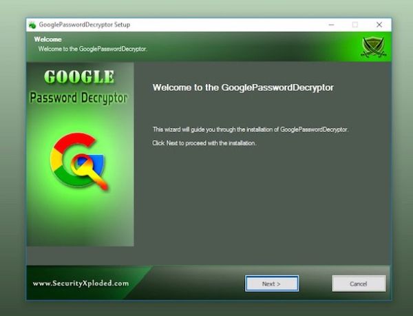Open the www.SecurityXploded.com link
The height and width of the screenshot is (316, 413).
coord(81,283)
